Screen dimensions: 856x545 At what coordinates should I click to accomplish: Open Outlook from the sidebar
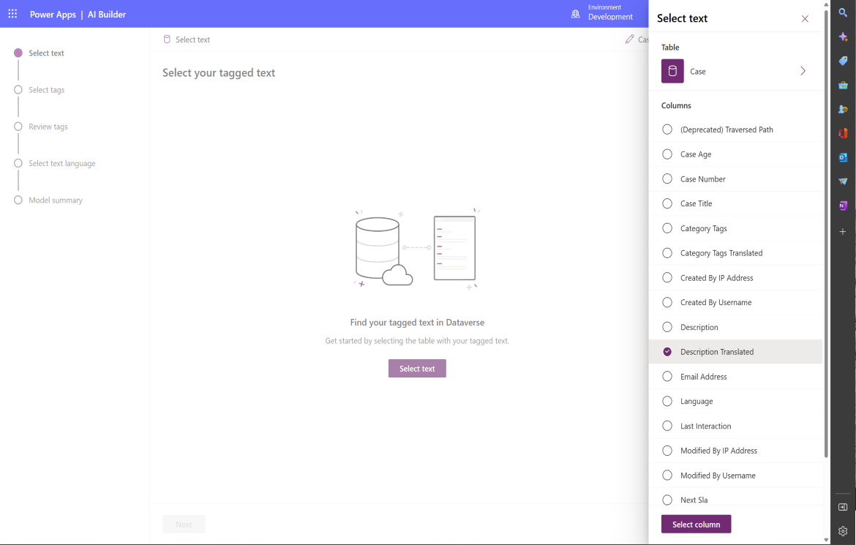coord(843,157)
